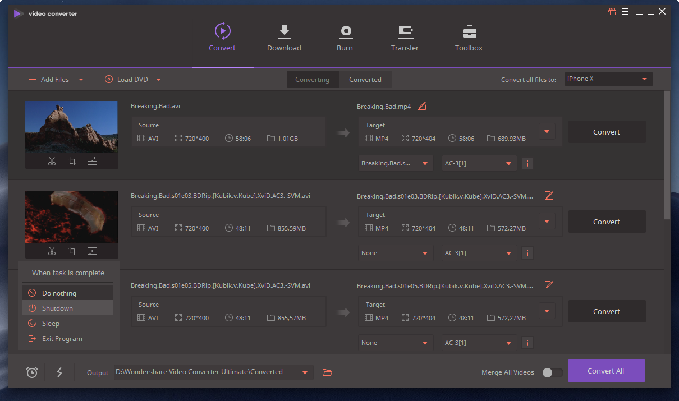Open the output folder icon
The height and width of the screenshot is (401, 679).
click(x=328, y=372)
